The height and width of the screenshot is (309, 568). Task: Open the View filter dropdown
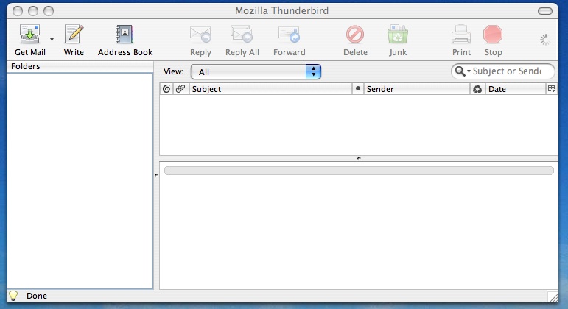[256, 71]
